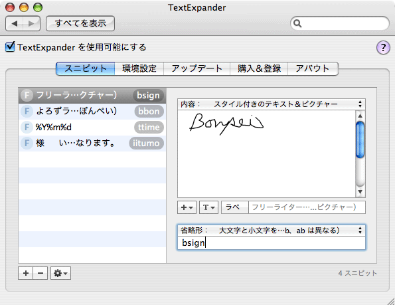Remove snippet with the minus button

pos(40,273)
